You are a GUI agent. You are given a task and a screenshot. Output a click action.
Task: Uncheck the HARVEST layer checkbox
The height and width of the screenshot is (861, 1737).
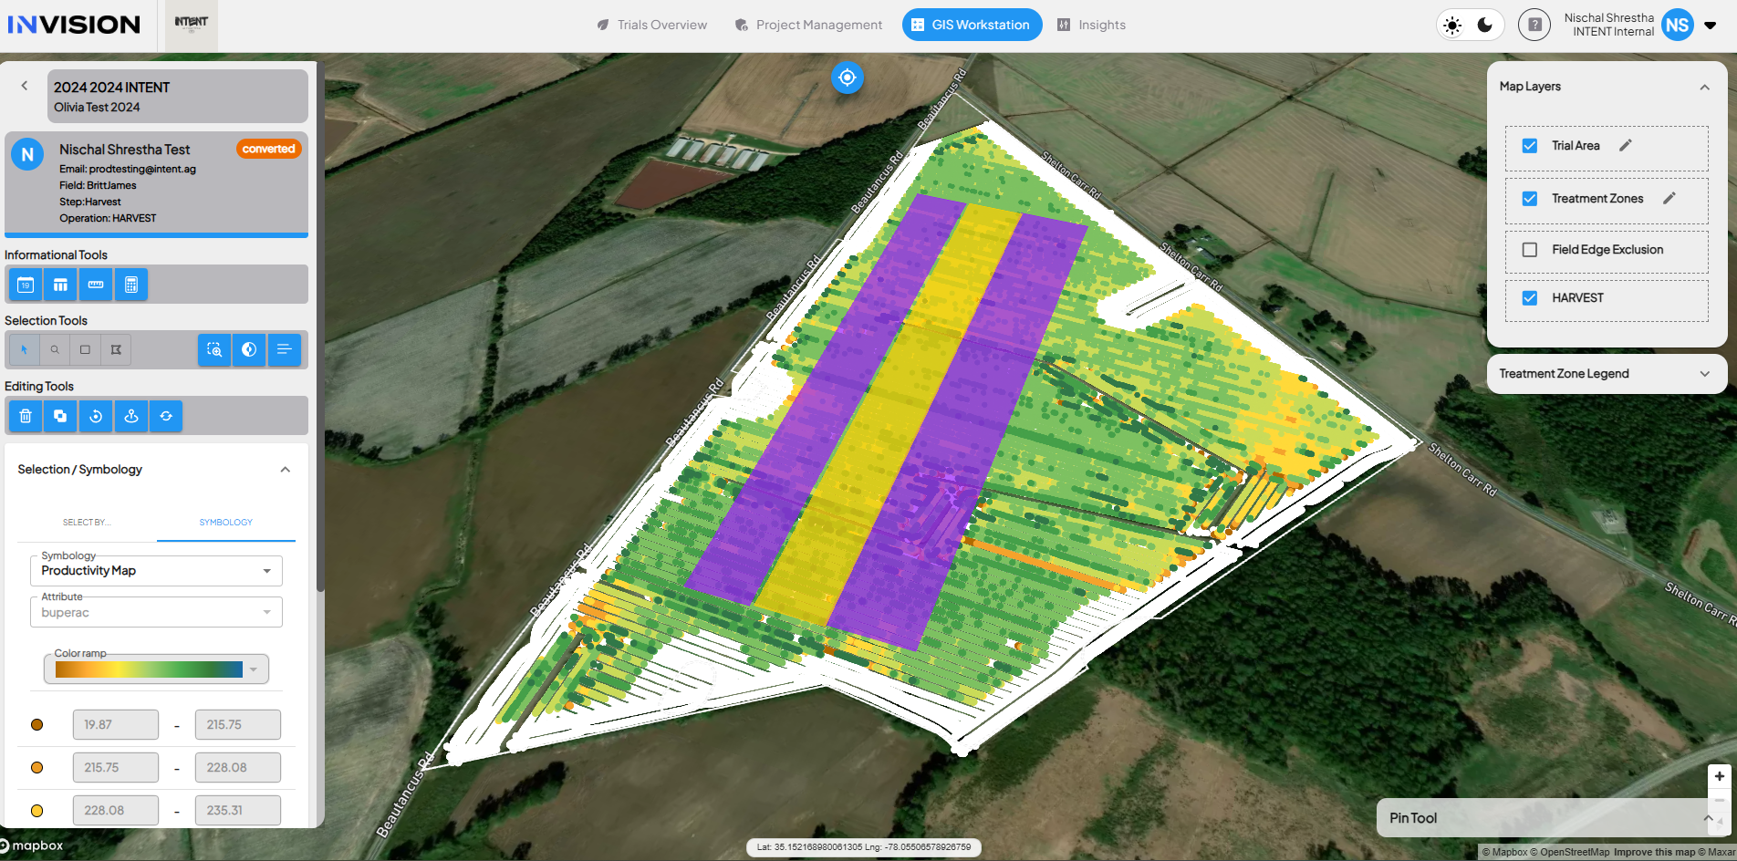tap(1530, 298)
